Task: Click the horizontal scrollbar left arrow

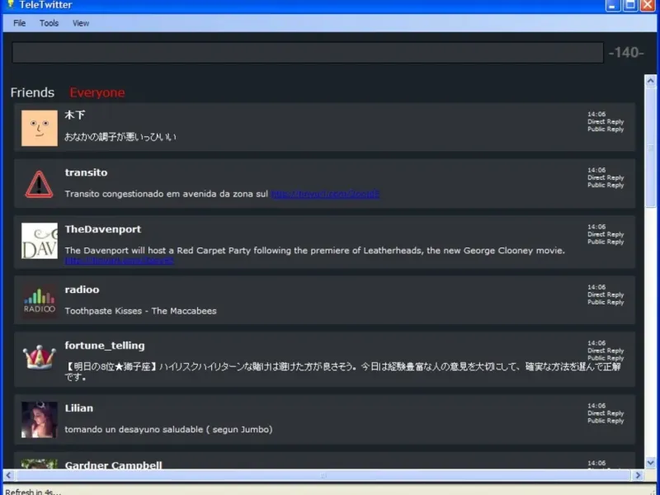Action: pos(8,475)
